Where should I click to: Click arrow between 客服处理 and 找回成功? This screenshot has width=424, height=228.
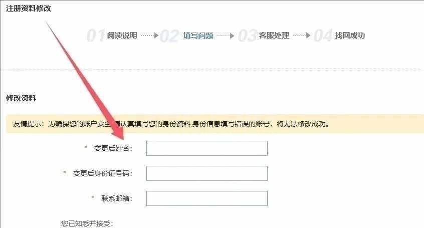302,36
